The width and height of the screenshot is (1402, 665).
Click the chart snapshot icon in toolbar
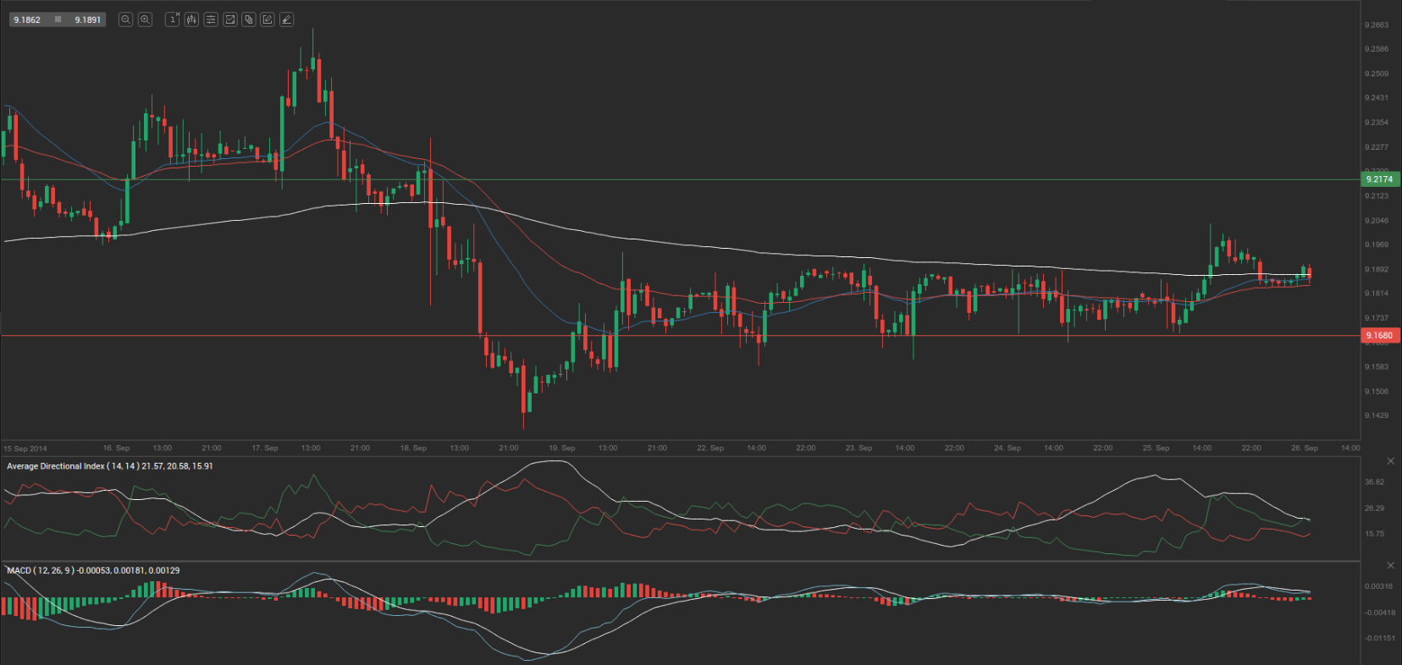tap(229, 19)
